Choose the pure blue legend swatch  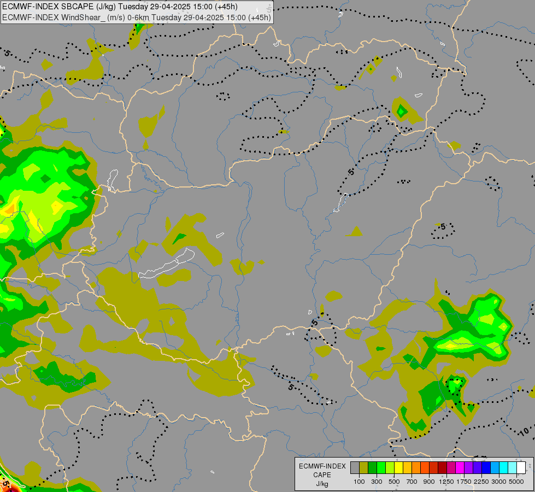[x=486, y=467]
